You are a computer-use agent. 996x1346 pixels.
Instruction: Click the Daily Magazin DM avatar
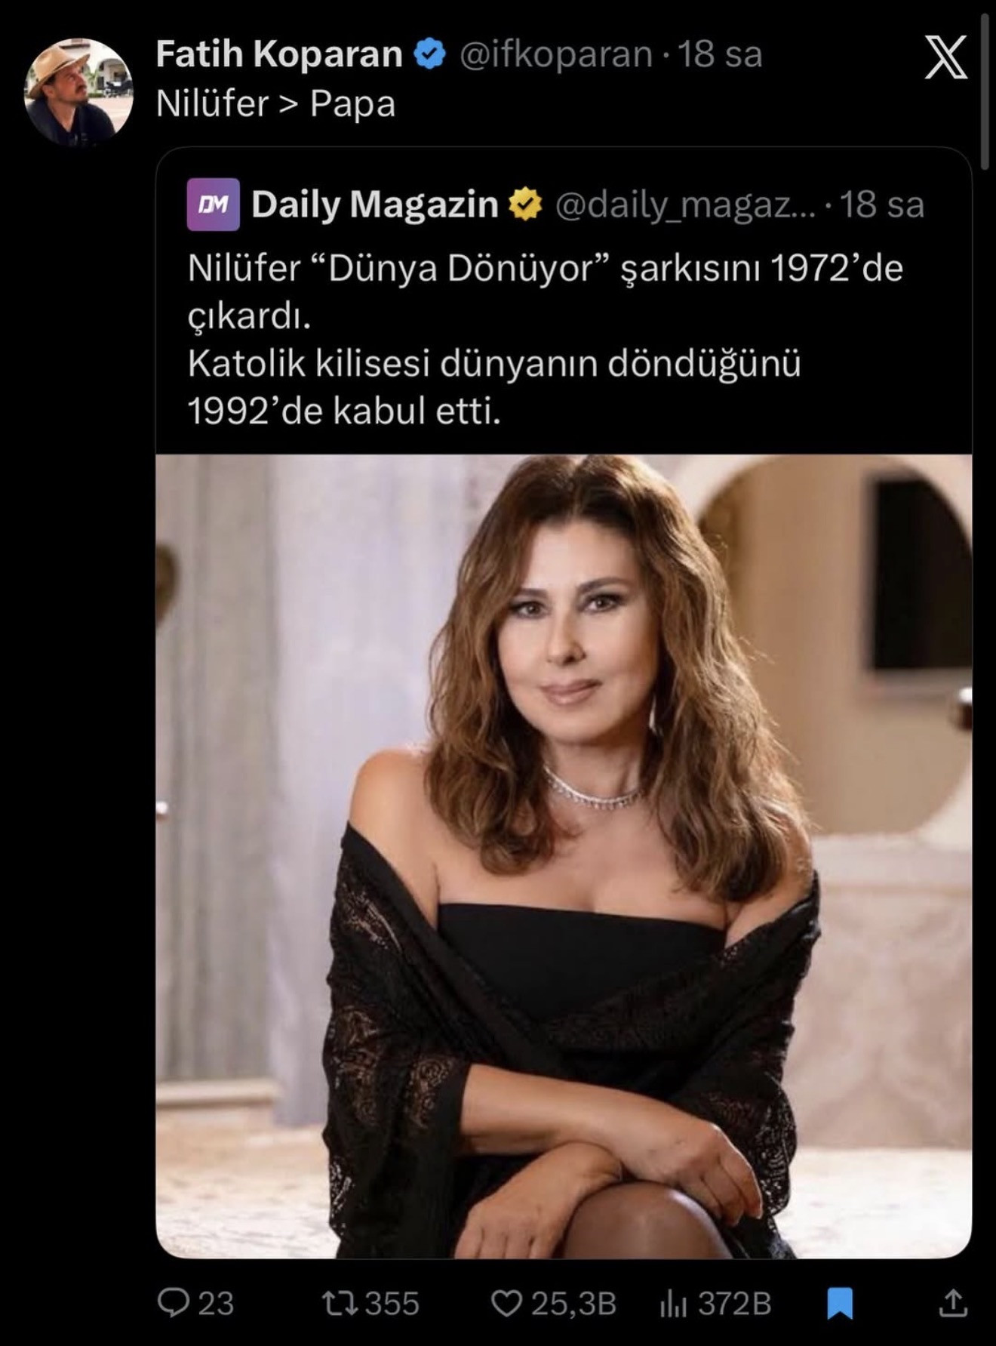tap(213, 204)
